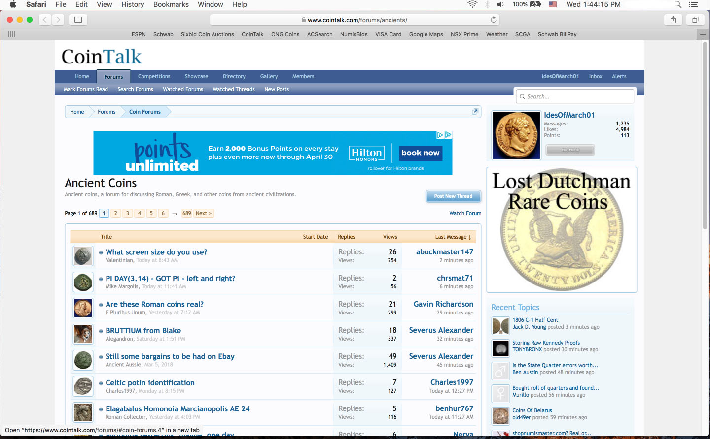710x439 pixels.
Task: Open TONYBRONX avatar in Recent Topics
Action: (500, 348)
